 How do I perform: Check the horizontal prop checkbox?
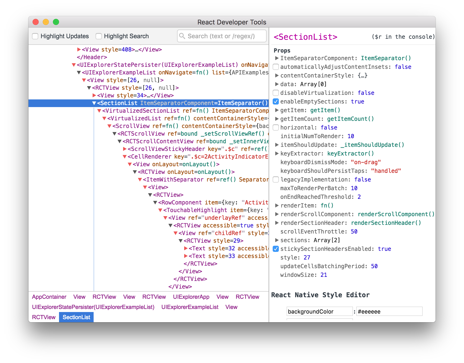click(276, 127)
